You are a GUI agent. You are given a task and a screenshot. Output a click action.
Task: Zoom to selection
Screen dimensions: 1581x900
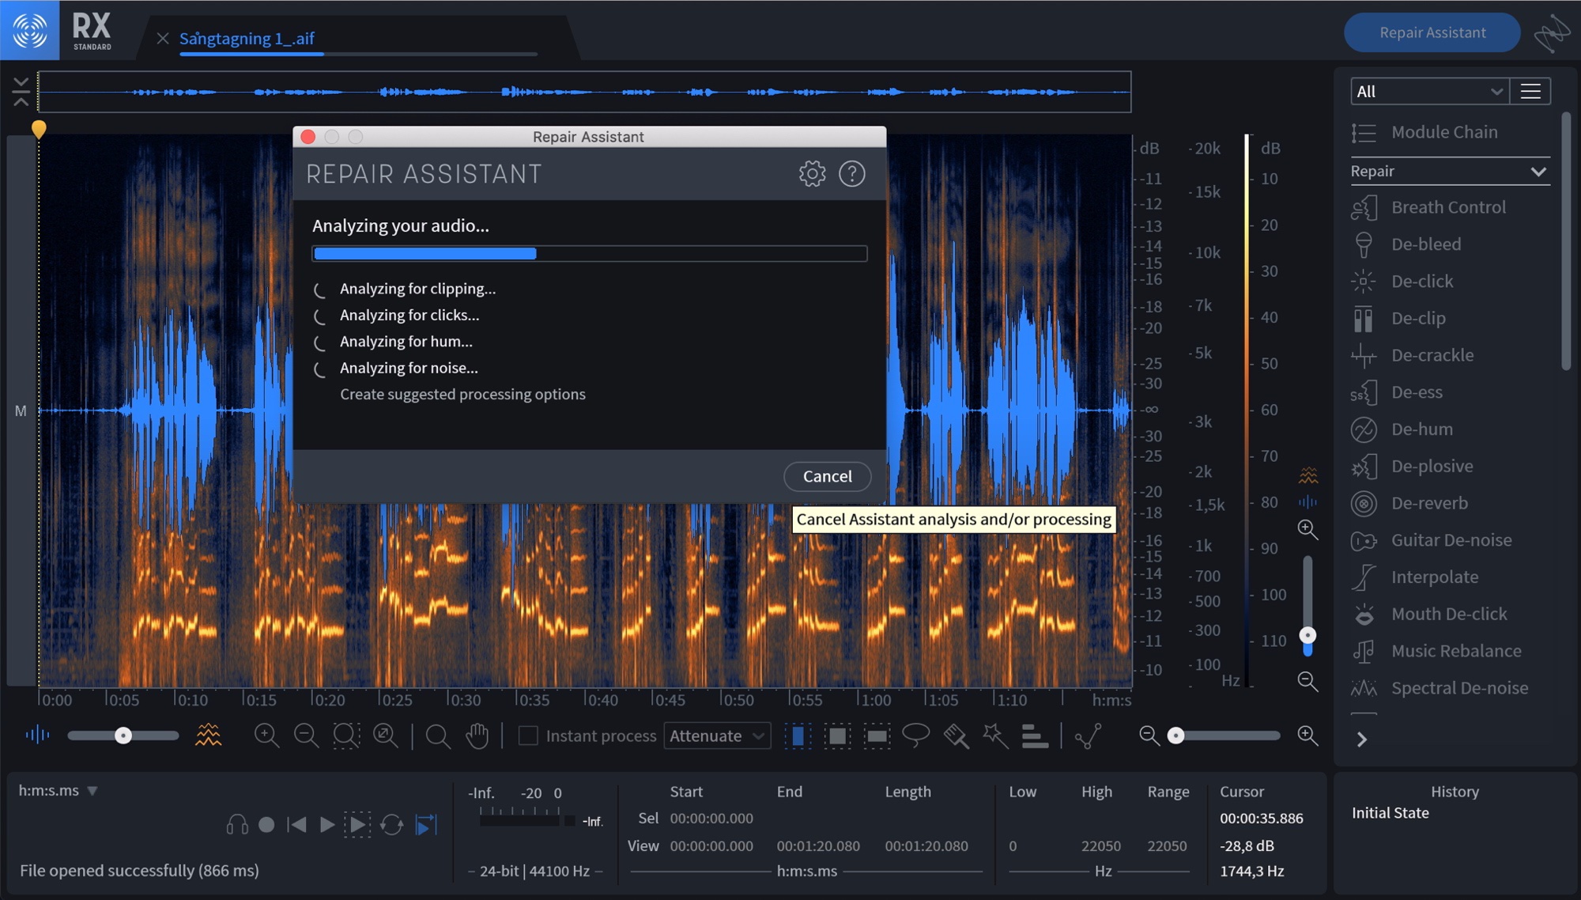pos(346,736)
